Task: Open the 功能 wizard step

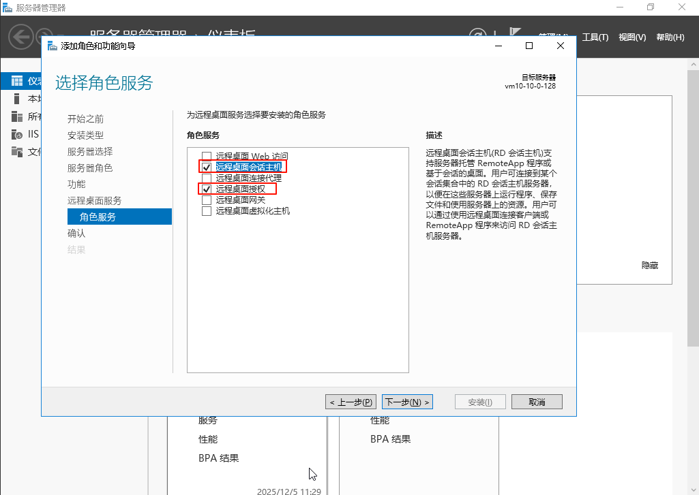Action: coord(76,184)
